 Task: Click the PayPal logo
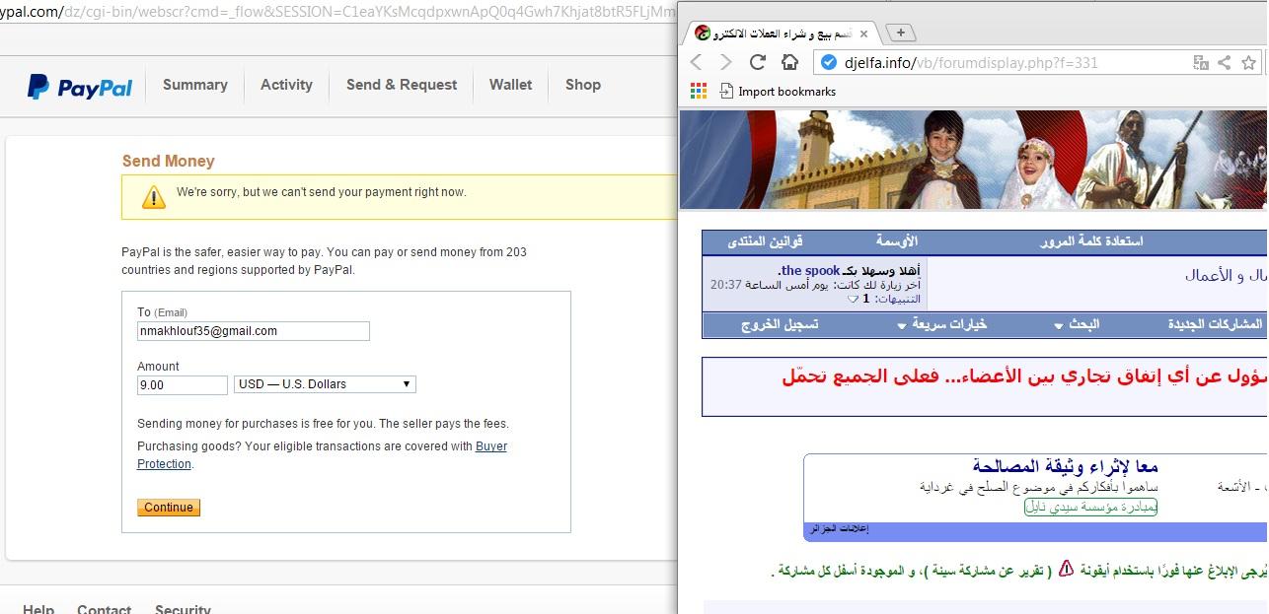pyautogui.click(x=80, y=87)
